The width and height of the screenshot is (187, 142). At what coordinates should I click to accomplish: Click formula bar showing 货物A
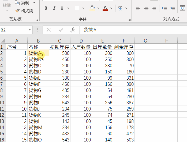click(x=134, y=30)
